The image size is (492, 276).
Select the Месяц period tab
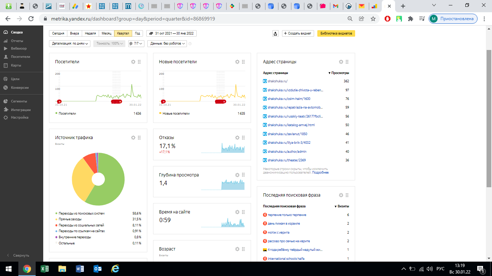pyautogui.click(x=106, y=33)
